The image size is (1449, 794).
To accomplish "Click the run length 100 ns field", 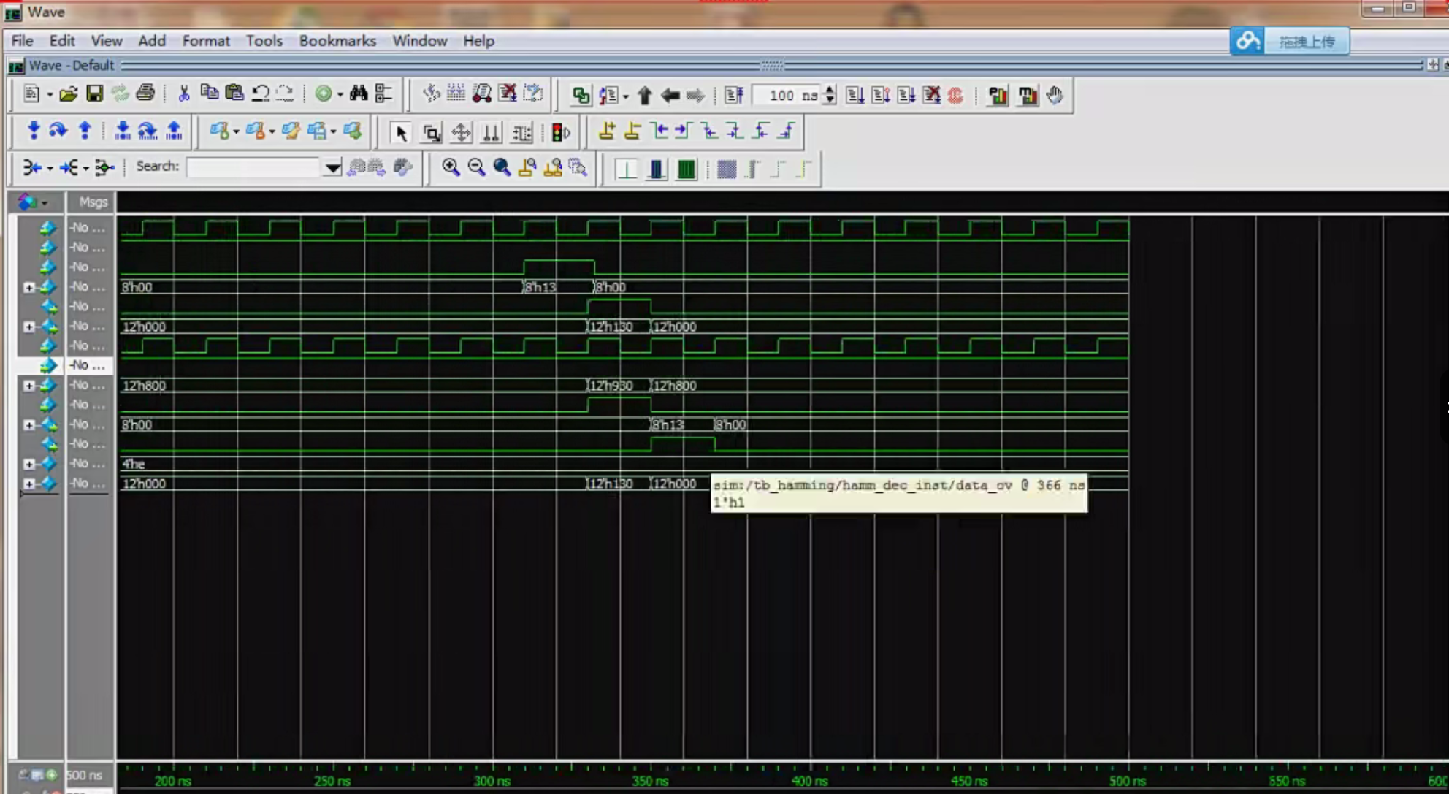I will point(787,96).
